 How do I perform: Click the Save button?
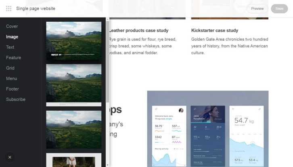pyautogui.click(x=279, y=8)
